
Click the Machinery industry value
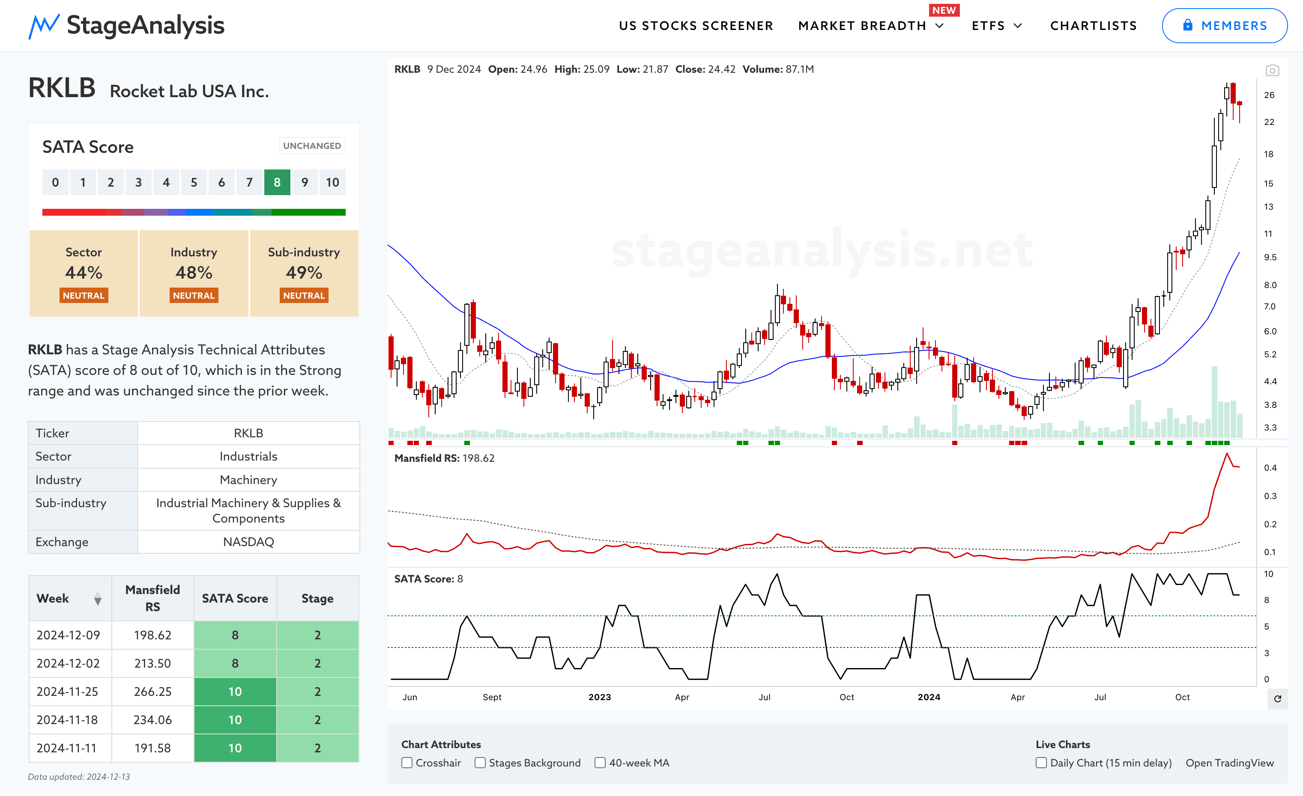tap(248, 480)
